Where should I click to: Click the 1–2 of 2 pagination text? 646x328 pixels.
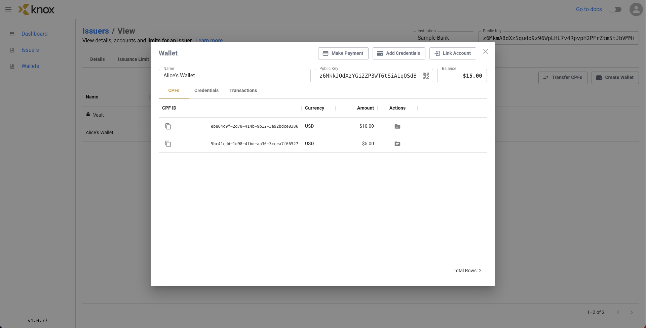(596, 312)
